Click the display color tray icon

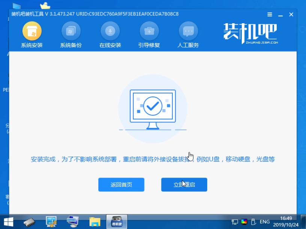point(244,221)
